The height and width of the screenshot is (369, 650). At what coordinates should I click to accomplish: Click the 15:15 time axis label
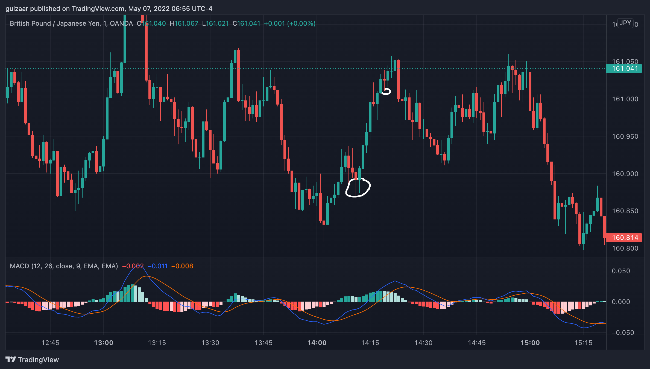583,343
